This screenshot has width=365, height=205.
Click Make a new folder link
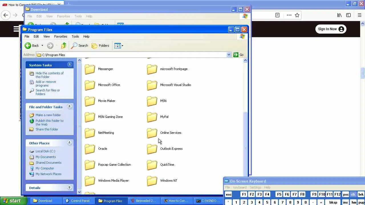(x=48, y=115)
